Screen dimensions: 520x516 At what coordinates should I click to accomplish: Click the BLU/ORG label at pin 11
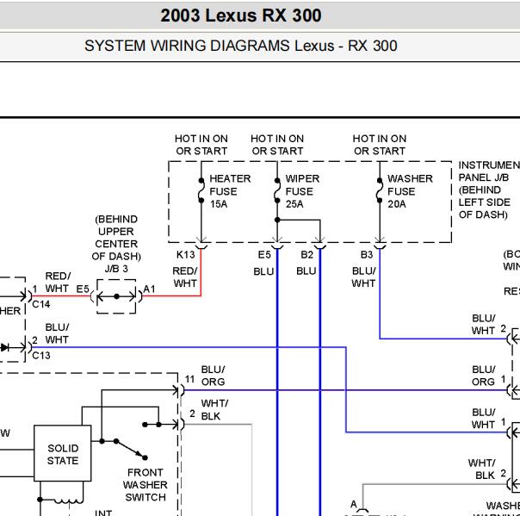tap(213, 376)
